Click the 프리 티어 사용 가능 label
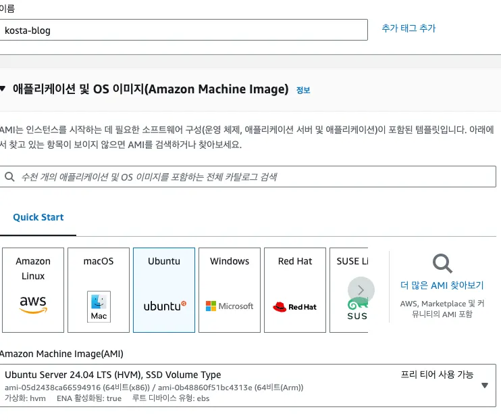501x420 pixels. tap(437, 374)
